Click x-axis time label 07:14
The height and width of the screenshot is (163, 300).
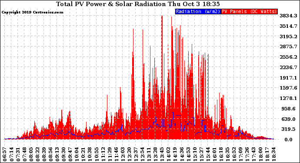point(11,154)
